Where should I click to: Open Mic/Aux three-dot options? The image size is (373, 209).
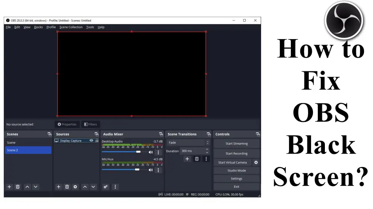coord(158,170)
